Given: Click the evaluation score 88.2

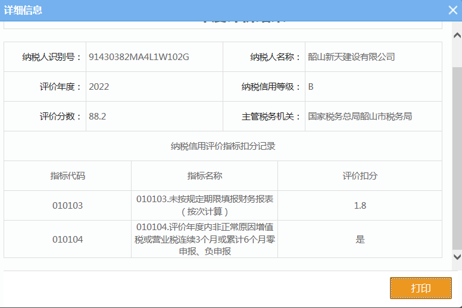Looking at the screenshot, I should [x=98, y=117].
